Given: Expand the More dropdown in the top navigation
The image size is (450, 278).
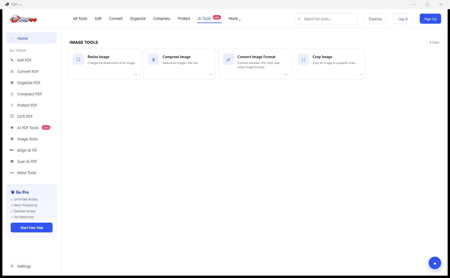Looking at the screenshot, I should pyautogui.click(x=234, y=19).
